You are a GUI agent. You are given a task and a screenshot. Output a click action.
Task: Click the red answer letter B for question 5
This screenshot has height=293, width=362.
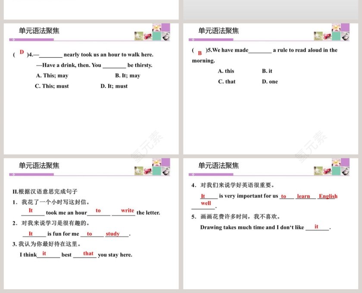coord(200,53)
